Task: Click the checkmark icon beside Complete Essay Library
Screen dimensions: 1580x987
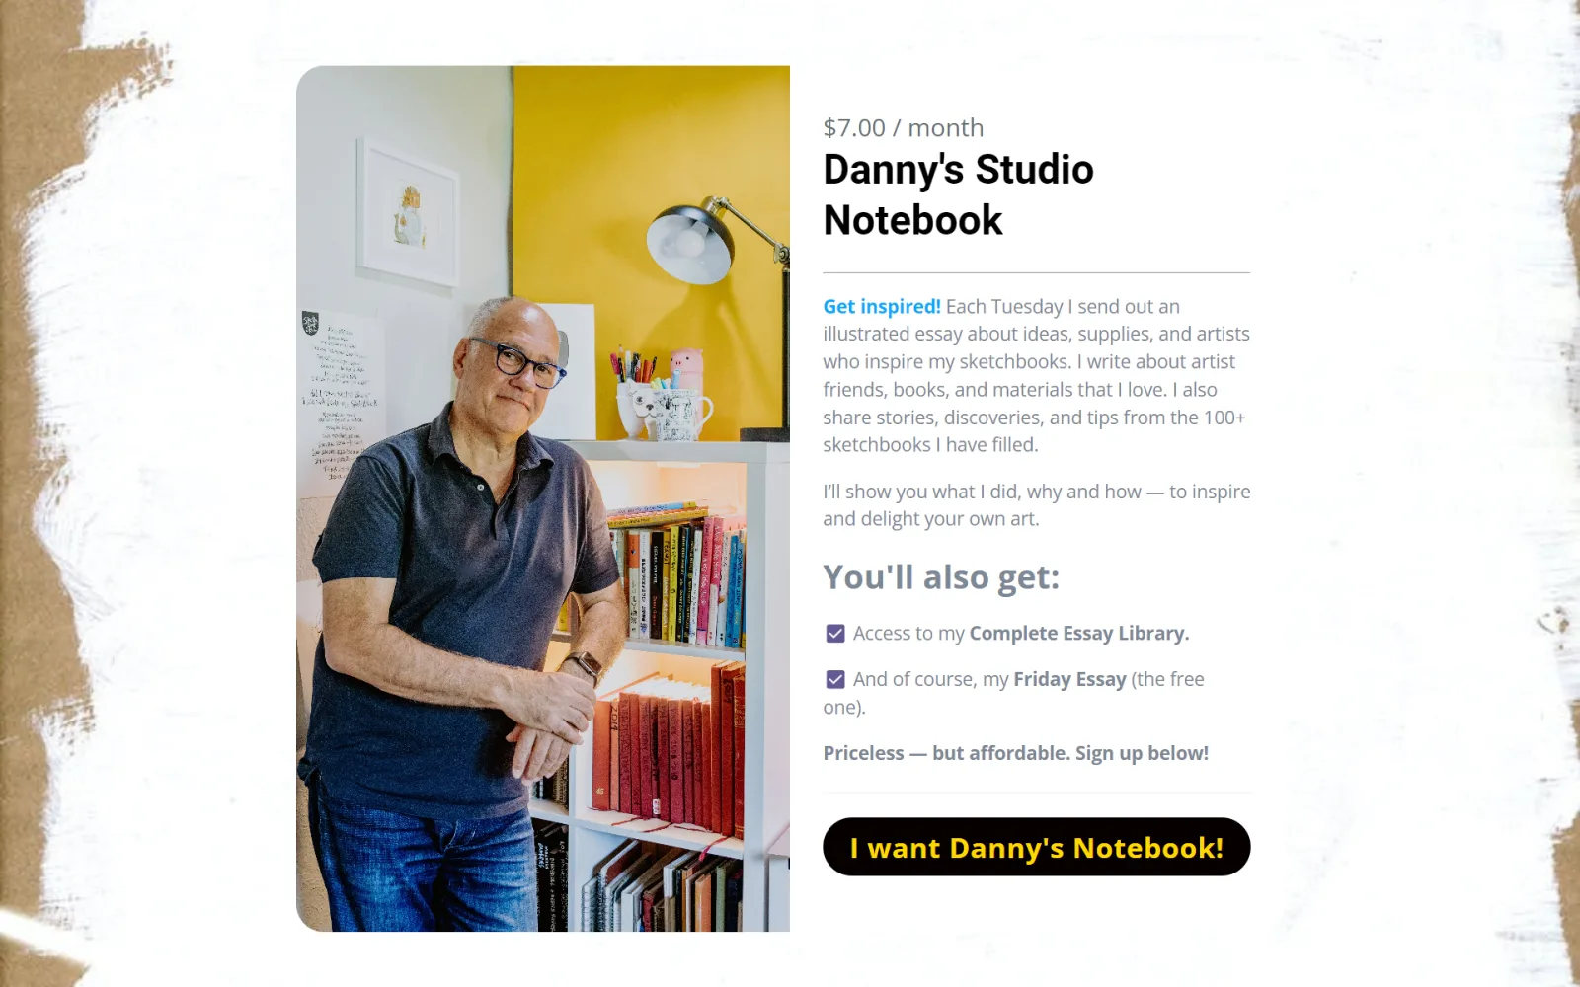Action: pyautogui.click(x=835, y=634)
